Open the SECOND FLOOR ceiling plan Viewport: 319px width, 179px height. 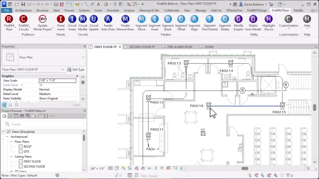(x=34, y=167)
